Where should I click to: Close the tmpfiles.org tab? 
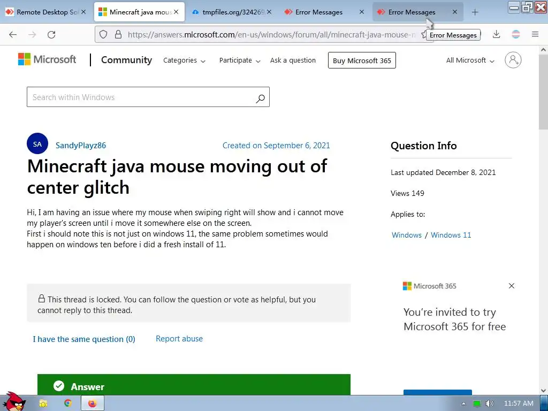[x=269, y=12]
